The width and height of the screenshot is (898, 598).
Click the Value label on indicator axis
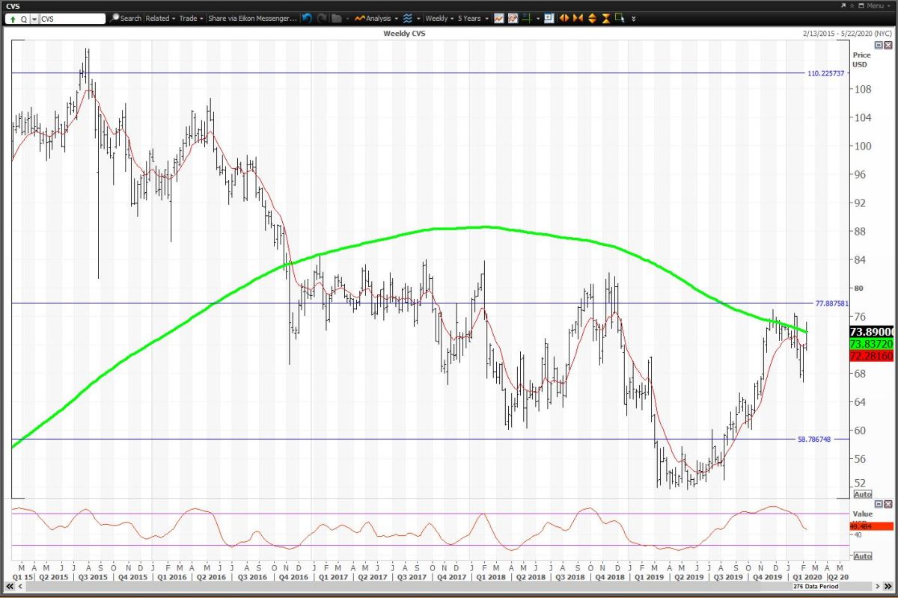point(862,514)
